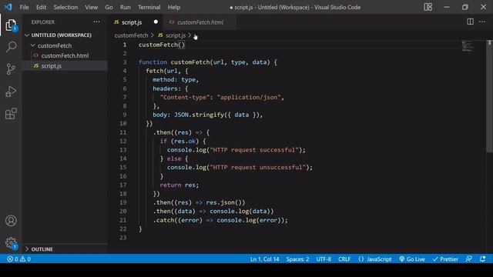Switch to the script.js editor tab
Viewport: 493px width, 277px height.
coord(132,22)
